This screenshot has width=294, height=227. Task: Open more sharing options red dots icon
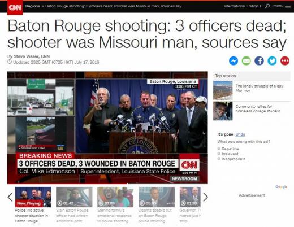(x=285, y=61)
